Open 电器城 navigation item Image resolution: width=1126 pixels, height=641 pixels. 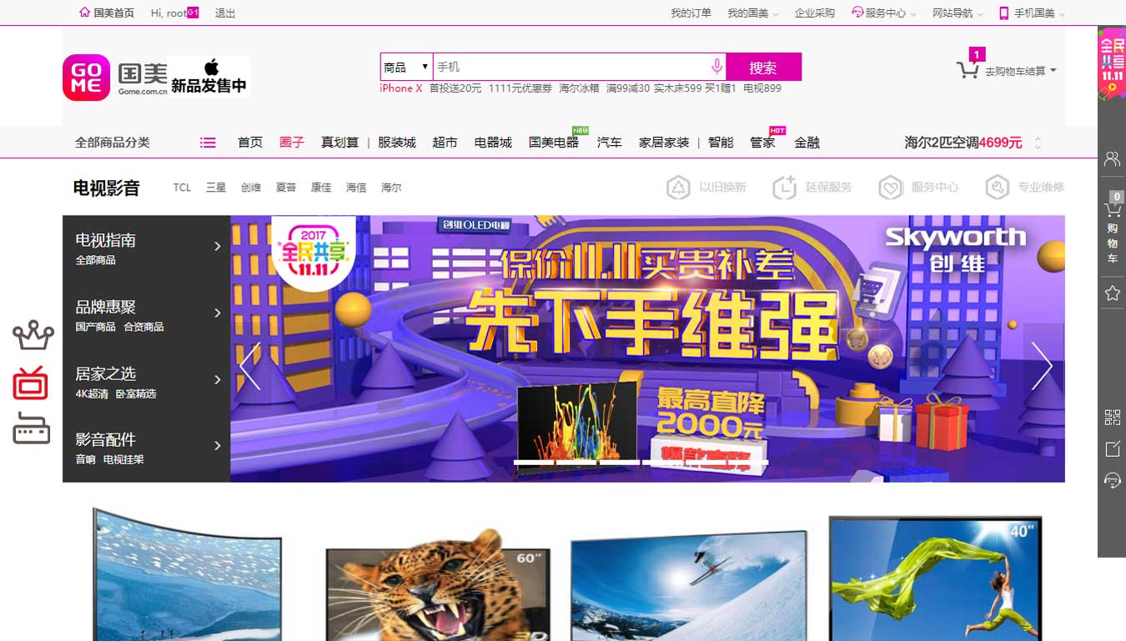coord(493,143)
